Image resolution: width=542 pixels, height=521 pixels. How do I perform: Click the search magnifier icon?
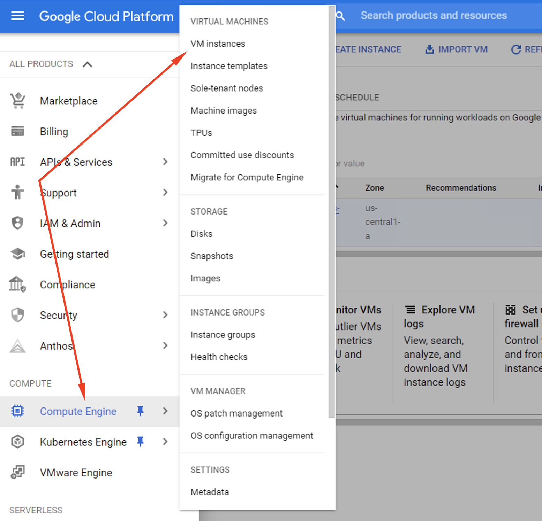click(x=340, y=16)
